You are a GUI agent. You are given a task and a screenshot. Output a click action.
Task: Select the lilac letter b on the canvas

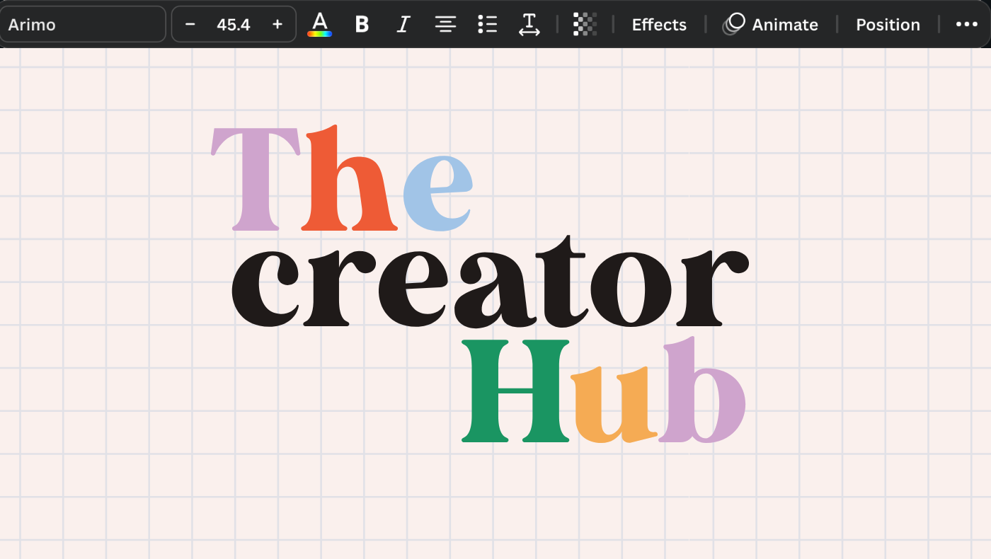[x=702, y=390]
